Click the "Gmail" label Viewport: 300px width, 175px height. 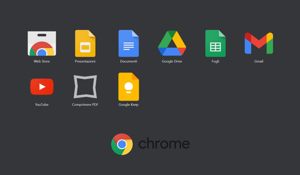pyautogui.click(x=259, y=61)
